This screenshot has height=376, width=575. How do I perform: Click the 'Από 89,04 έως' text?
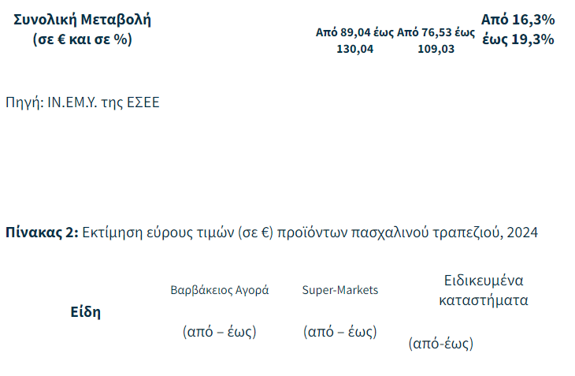354,32
